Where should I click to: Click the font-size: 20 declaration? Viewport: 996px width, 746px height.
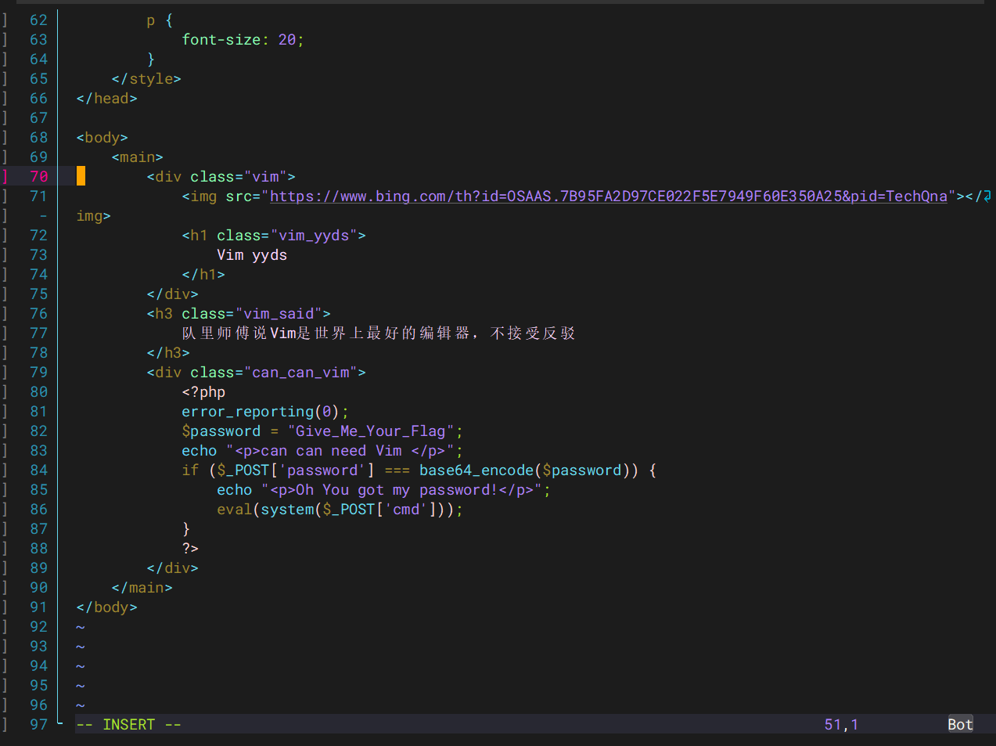click(x=241, y=40)
